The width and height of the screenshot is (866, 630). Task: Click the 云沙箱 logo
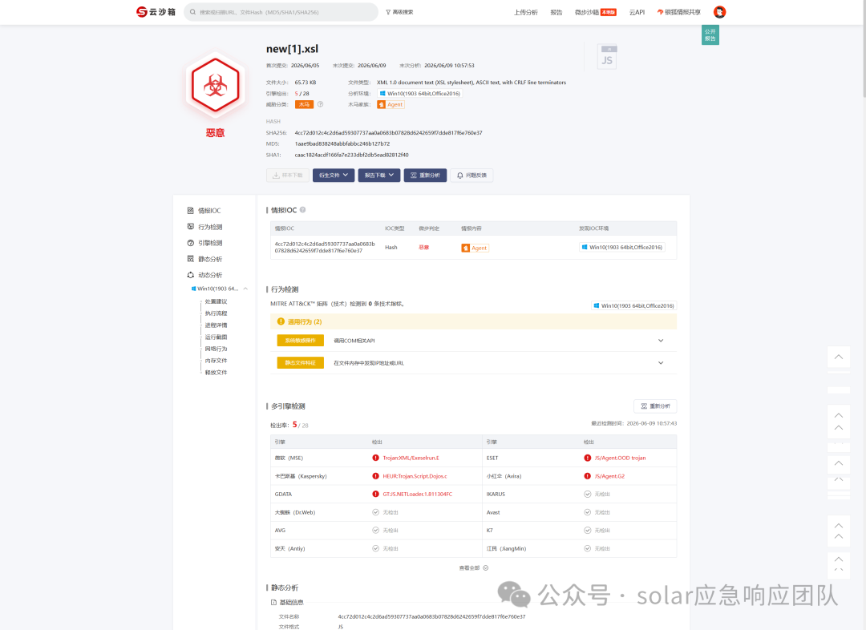coord(156,11)
